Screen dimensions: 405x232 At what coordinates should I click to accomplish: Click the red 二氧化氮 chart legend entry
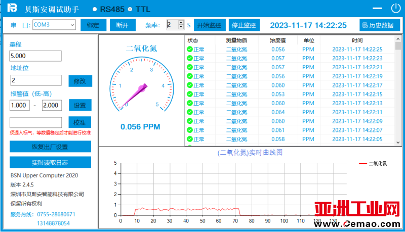pos(373,163)
